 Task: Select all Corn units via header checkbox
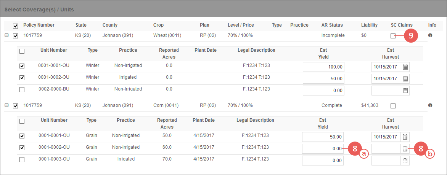coord(22,121)
